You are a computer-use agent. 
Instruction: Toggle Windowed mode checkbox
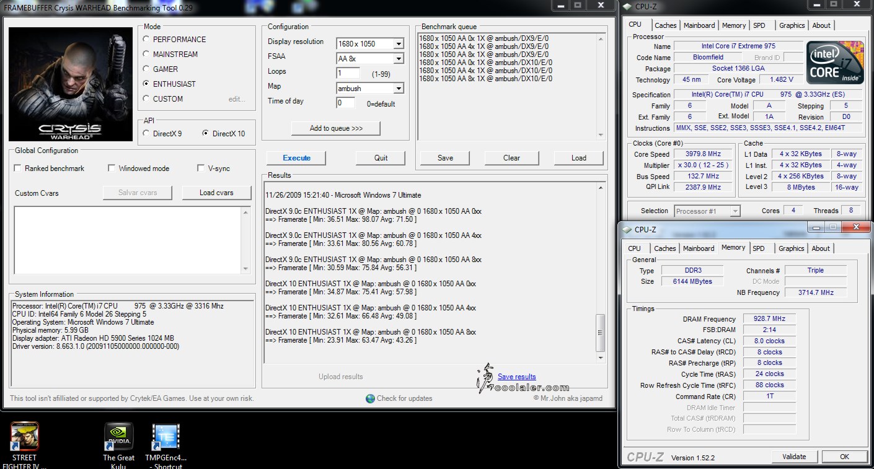tap(112, 168)
